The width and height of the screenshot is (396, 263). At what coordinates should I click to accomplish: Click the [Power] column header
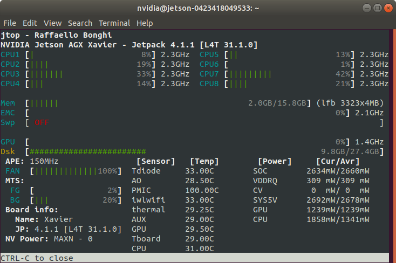tap(275, 161)
